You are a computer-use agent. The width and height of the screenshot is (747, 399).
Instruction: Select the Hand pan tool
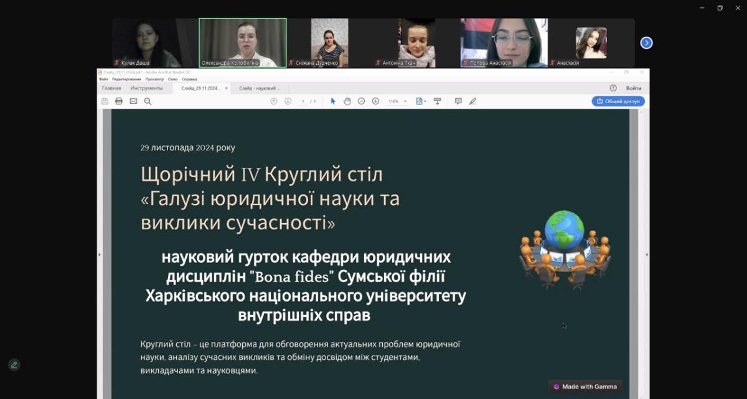(x=347, y=101)
